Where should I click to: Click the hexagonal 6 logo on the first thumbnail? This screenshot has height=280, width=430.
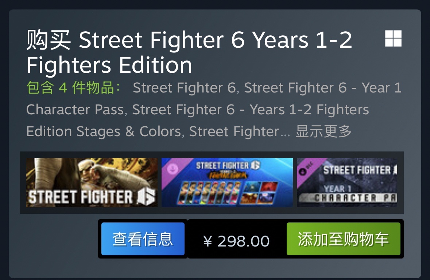[x=147, y=197]
